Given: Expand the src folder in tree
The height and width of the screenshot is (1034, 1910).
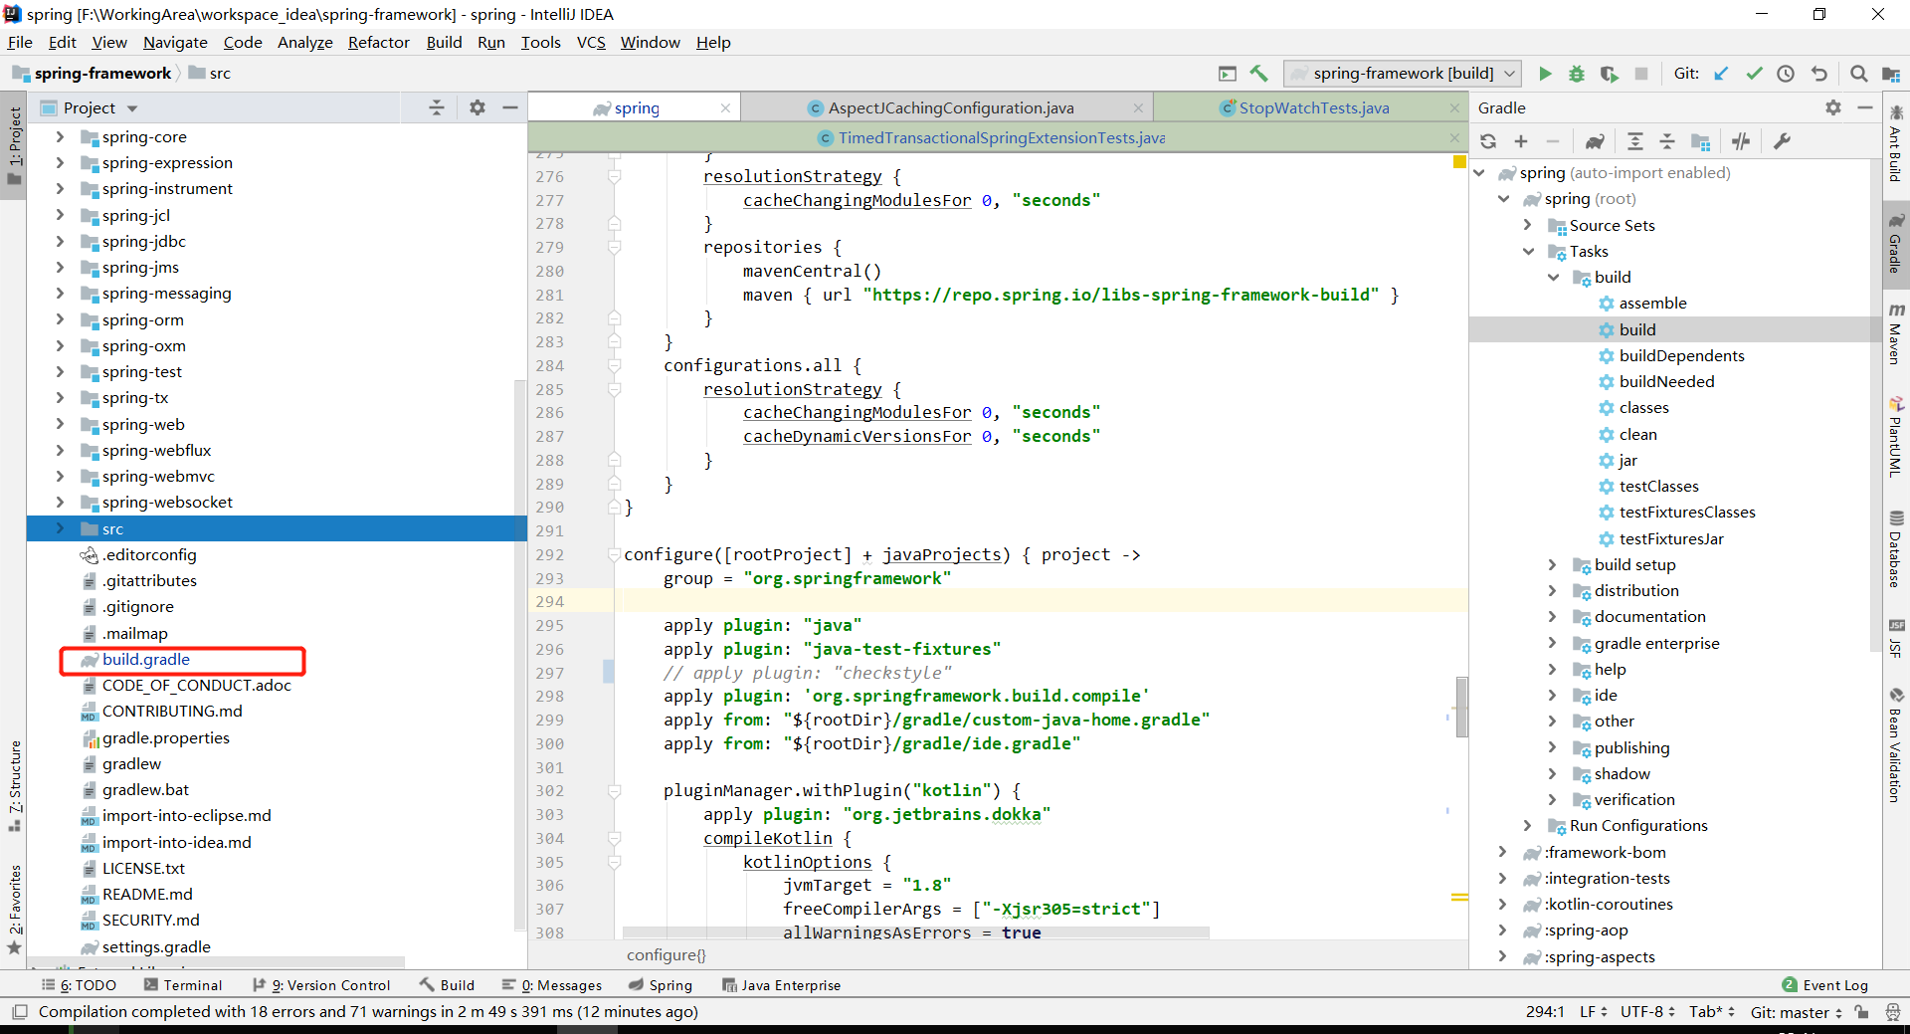Looking at the screenshot, I should tap(60, 528).
